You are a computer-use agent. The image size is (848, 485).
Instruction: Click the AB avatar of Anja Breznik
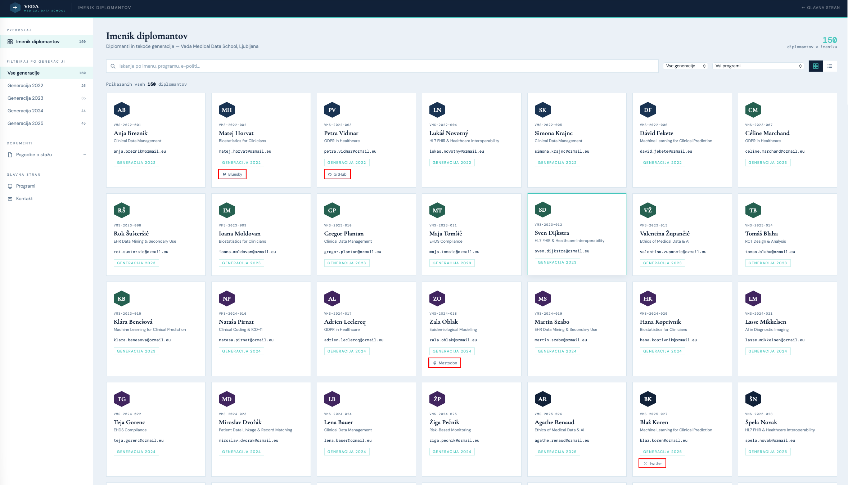(x=122, y=110)
